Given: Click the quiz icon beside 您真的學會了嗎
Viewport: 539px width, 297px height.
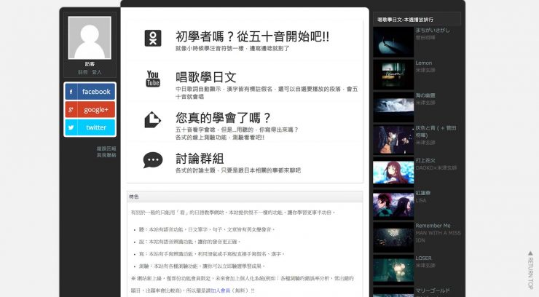Looking at the screenshot, I should (x=153, y=120).
